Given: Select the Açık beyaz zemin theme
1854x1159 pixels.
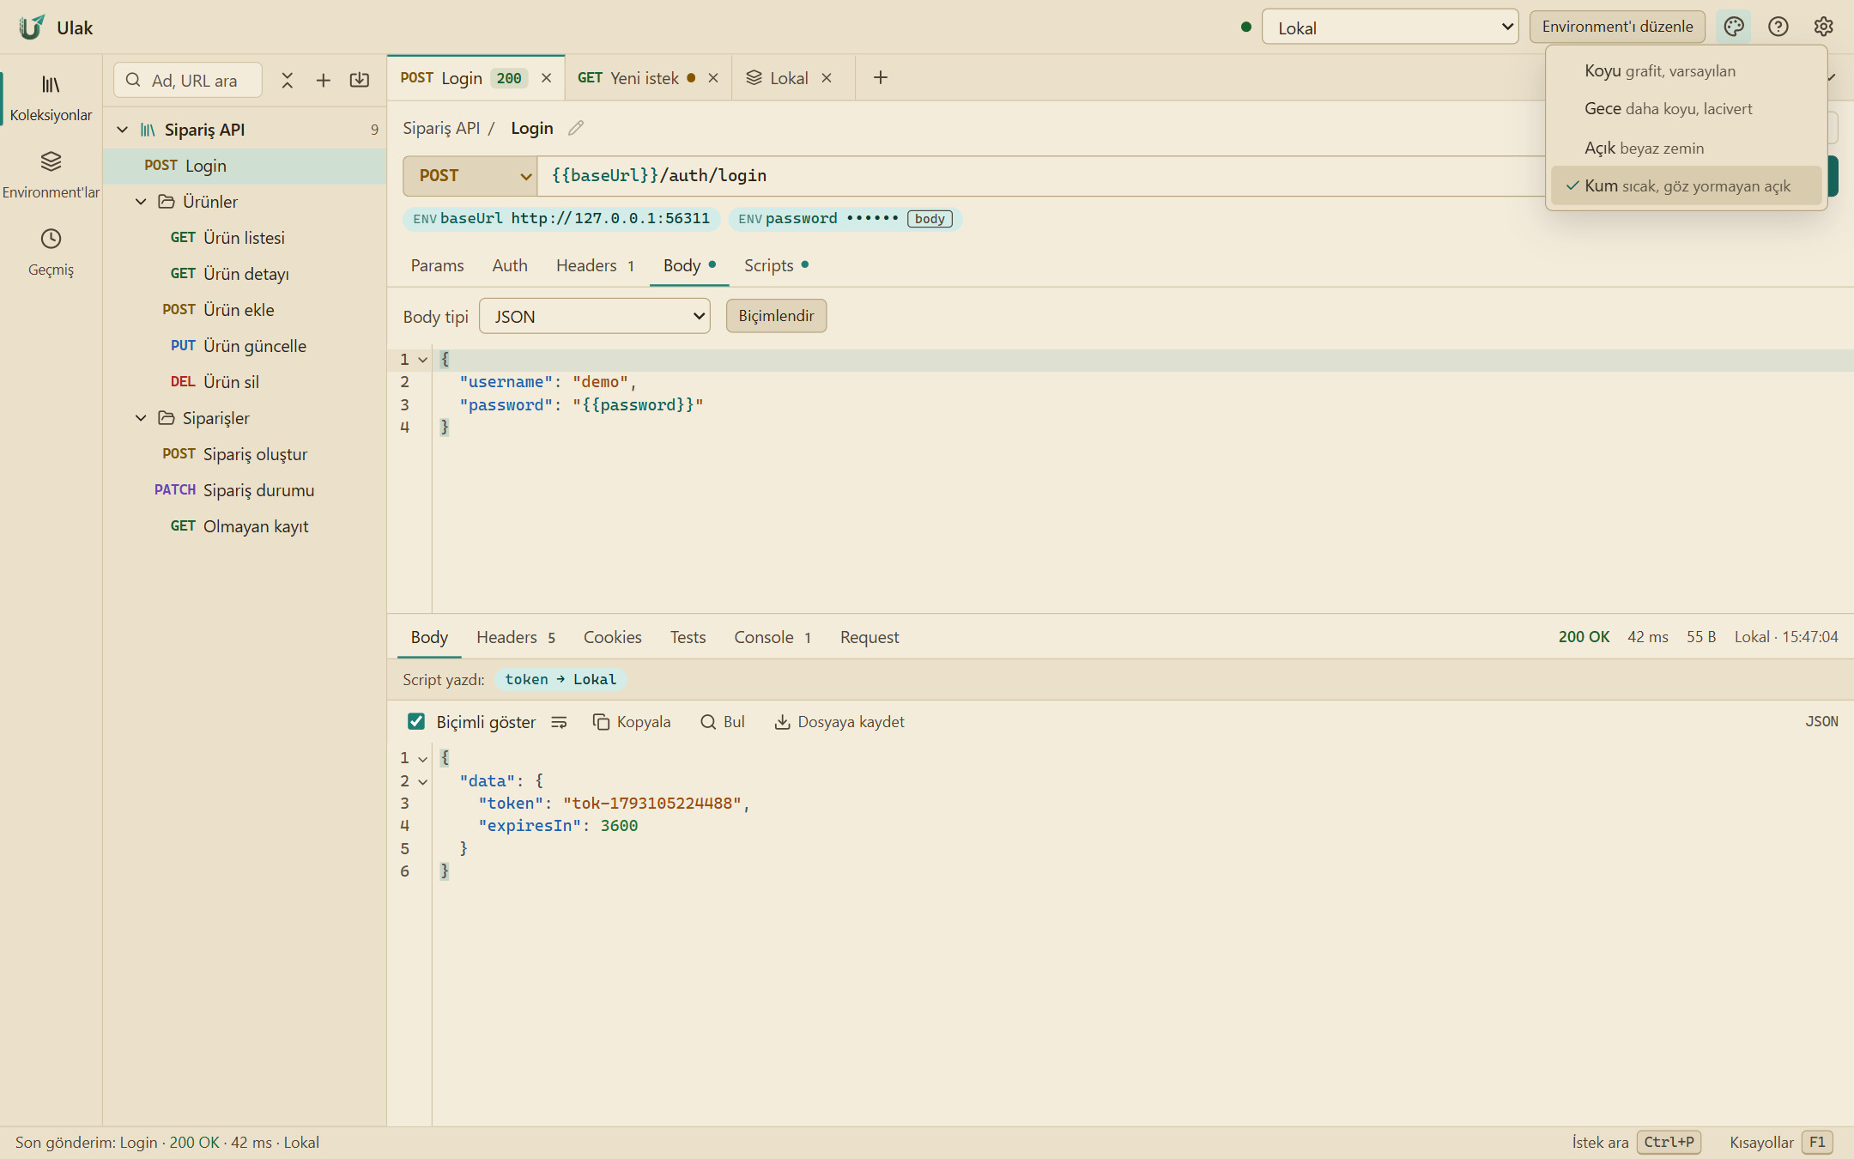Looking at the screenshot, I should click(1686, 148).
